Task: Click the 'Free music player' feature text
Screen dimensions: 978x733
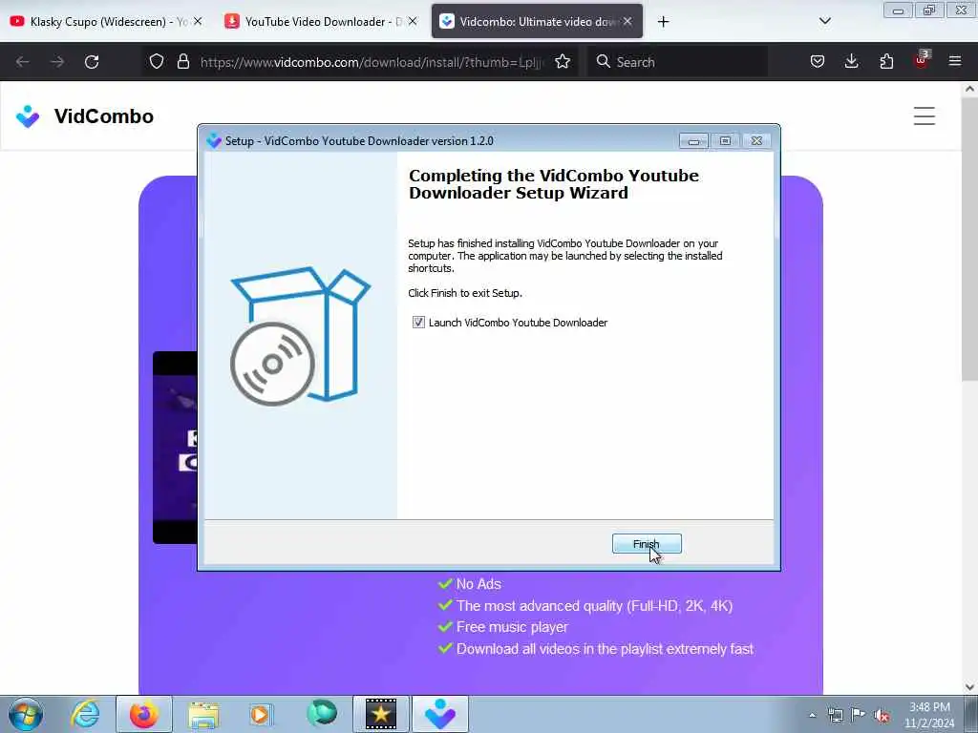Action: (x=512, y=627)
